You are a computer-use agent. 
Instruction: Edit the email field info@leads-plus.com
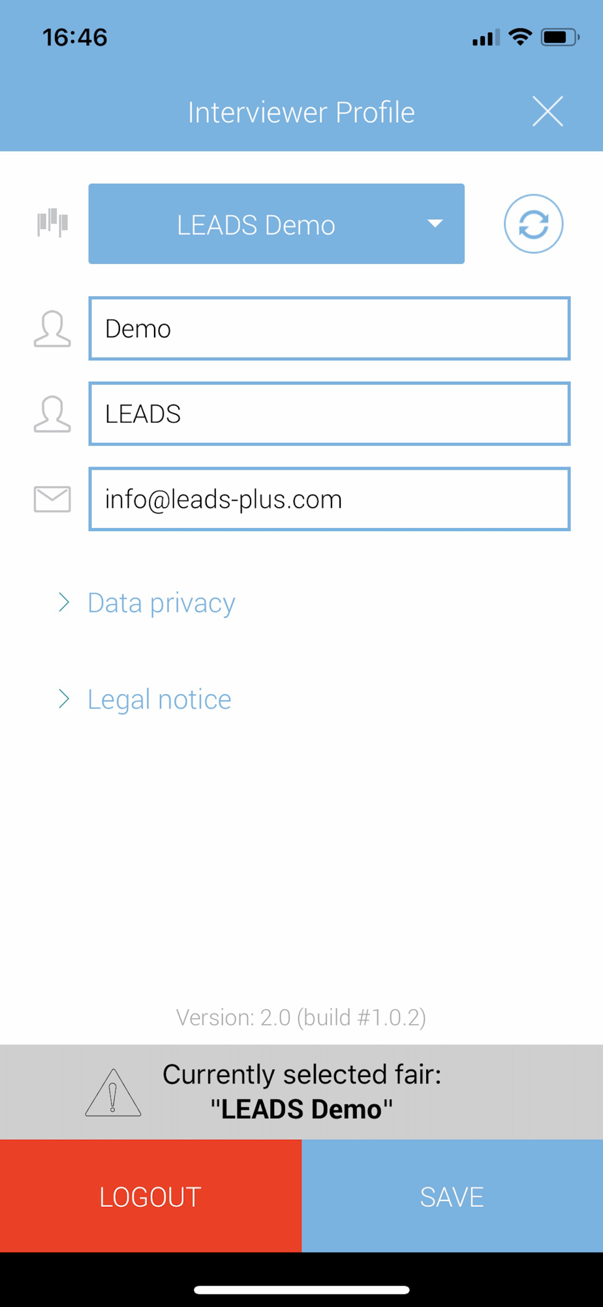point(330,499)
